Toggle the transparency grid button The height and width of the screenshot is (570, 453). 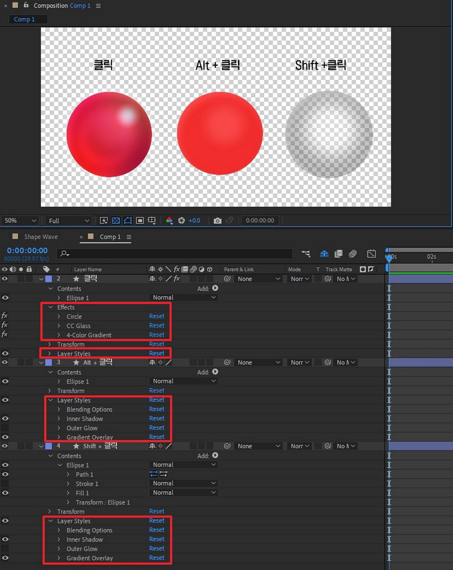coord(116,221)
